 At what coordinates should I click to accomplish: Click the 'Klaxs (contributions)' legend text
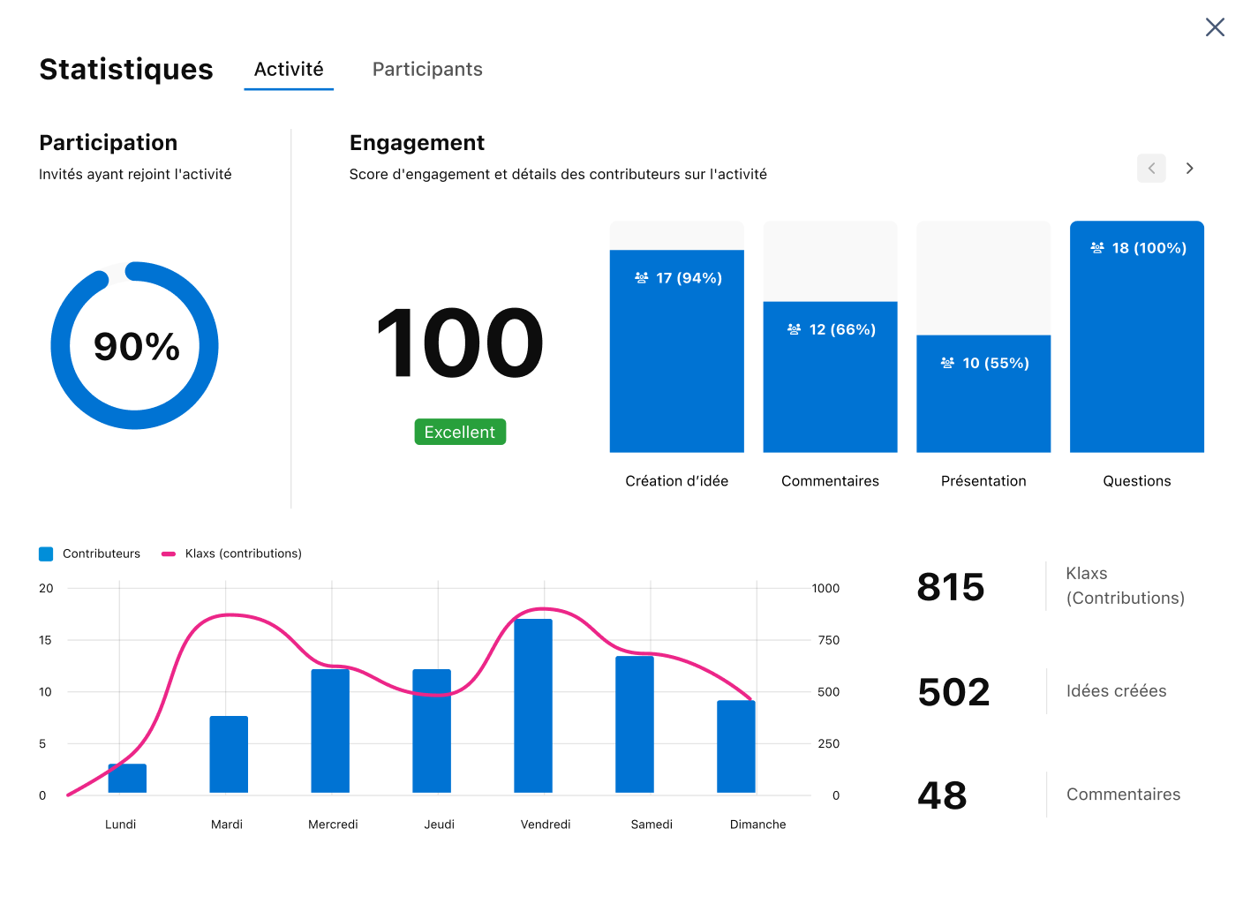click(x=244, y=554)
